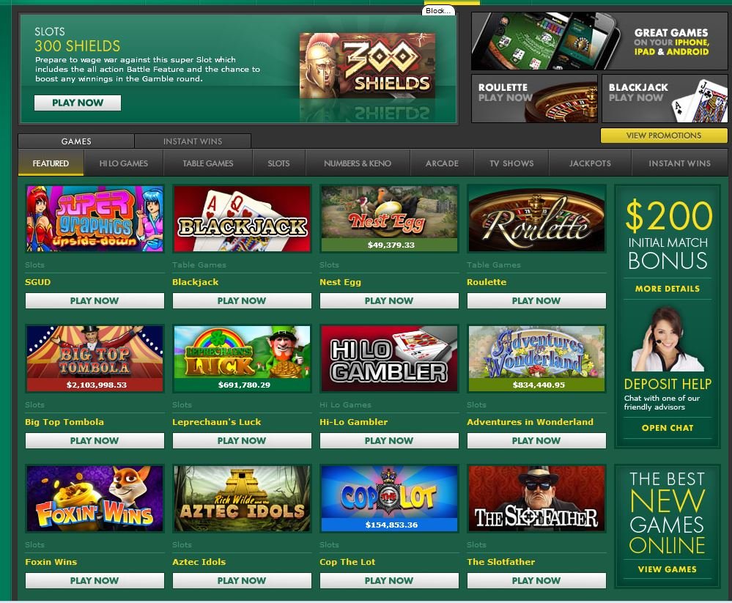732x603 pixels.
Task: Click the Hi Lo Gambler game image
Action: [x=389, y=358]
